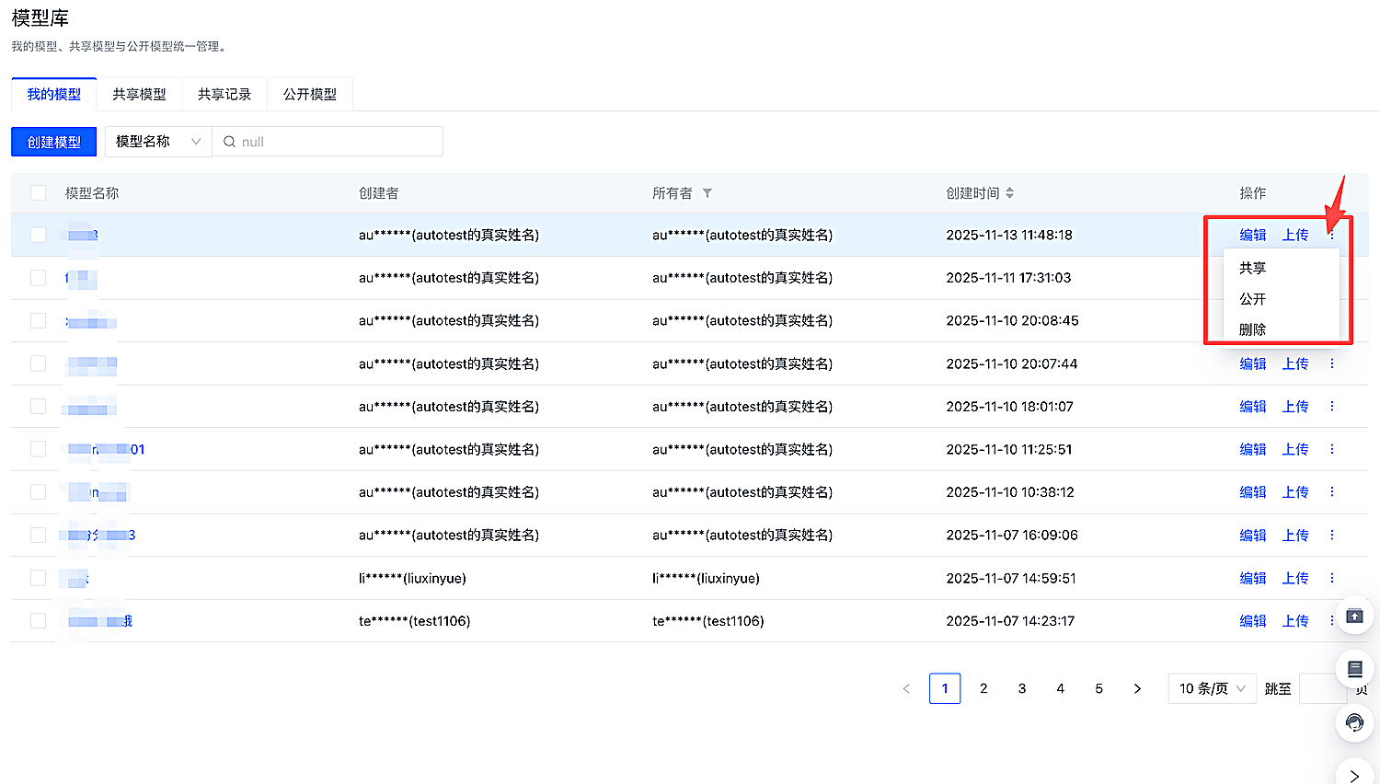Click the owner column filter icon
Screen dimensions: 1380x784
click(707, 193)
